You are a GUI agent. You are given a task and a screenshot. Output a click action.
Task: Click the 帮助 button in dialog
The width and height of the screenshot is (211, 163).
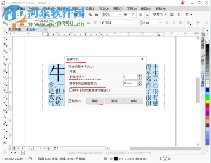[x=134, y=101]
